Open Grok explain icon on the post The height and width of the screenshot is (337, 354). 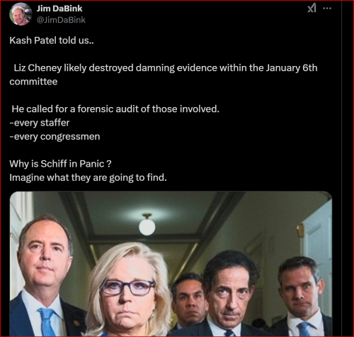pos(312,9)
